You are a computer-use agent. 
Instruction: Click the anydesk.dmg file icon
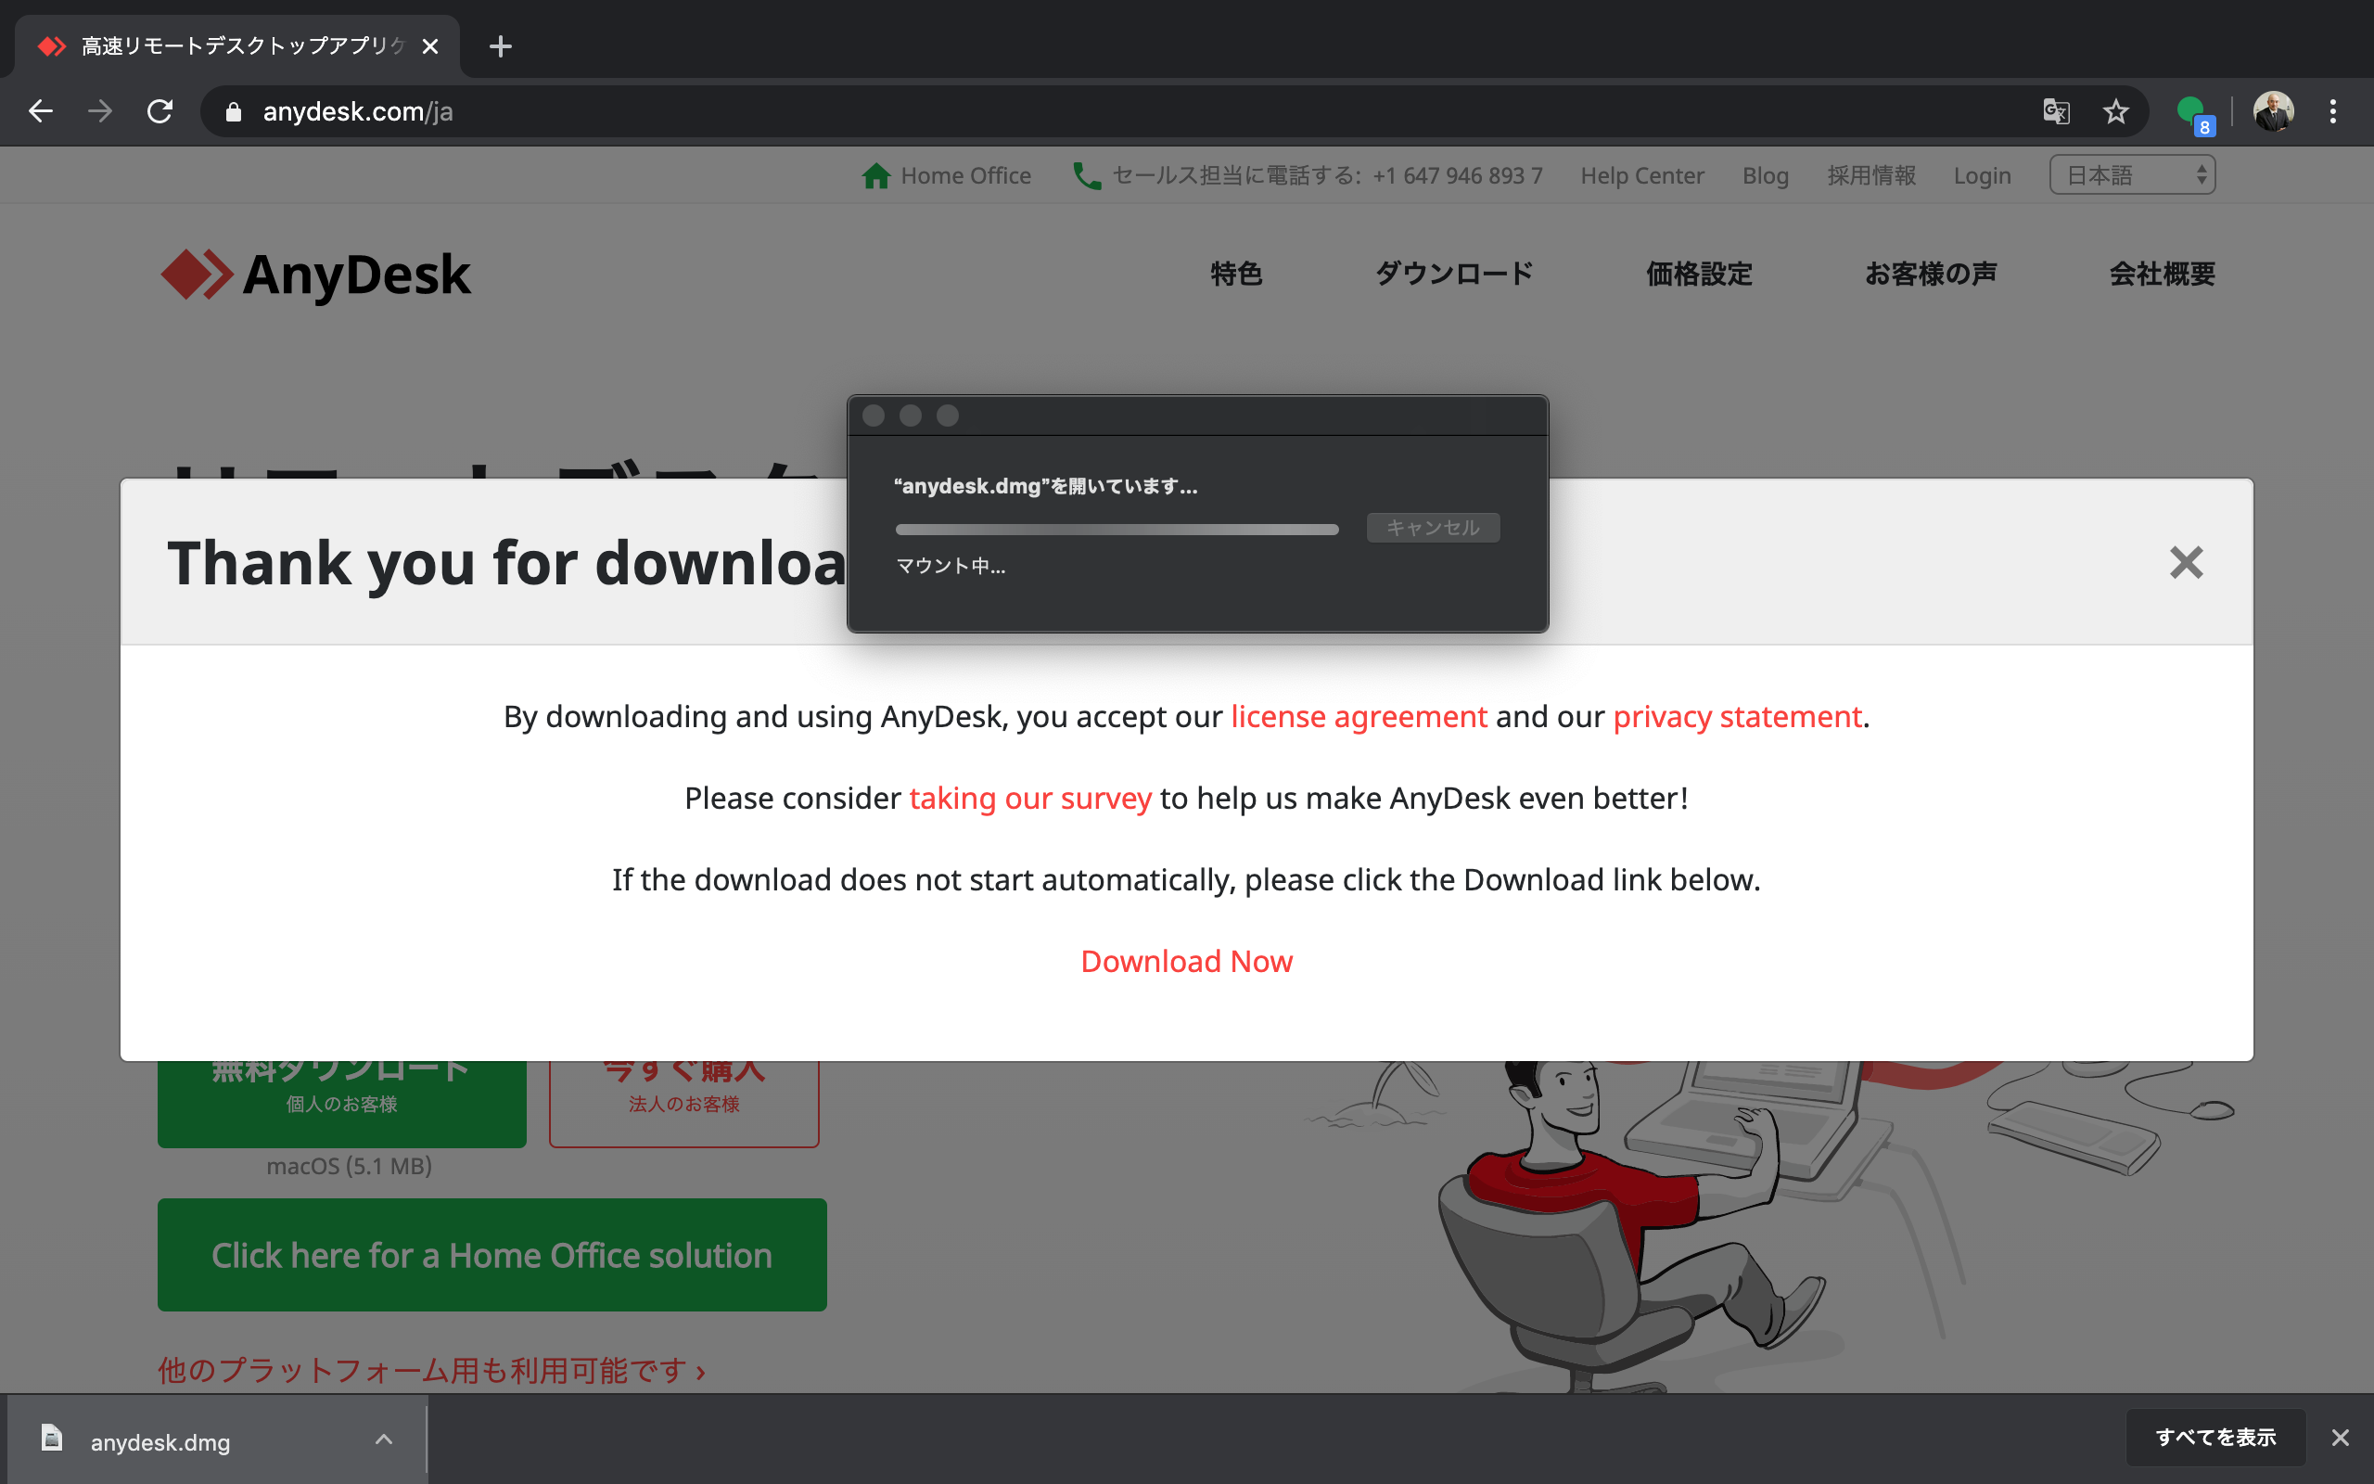(x=52, y=1439)
